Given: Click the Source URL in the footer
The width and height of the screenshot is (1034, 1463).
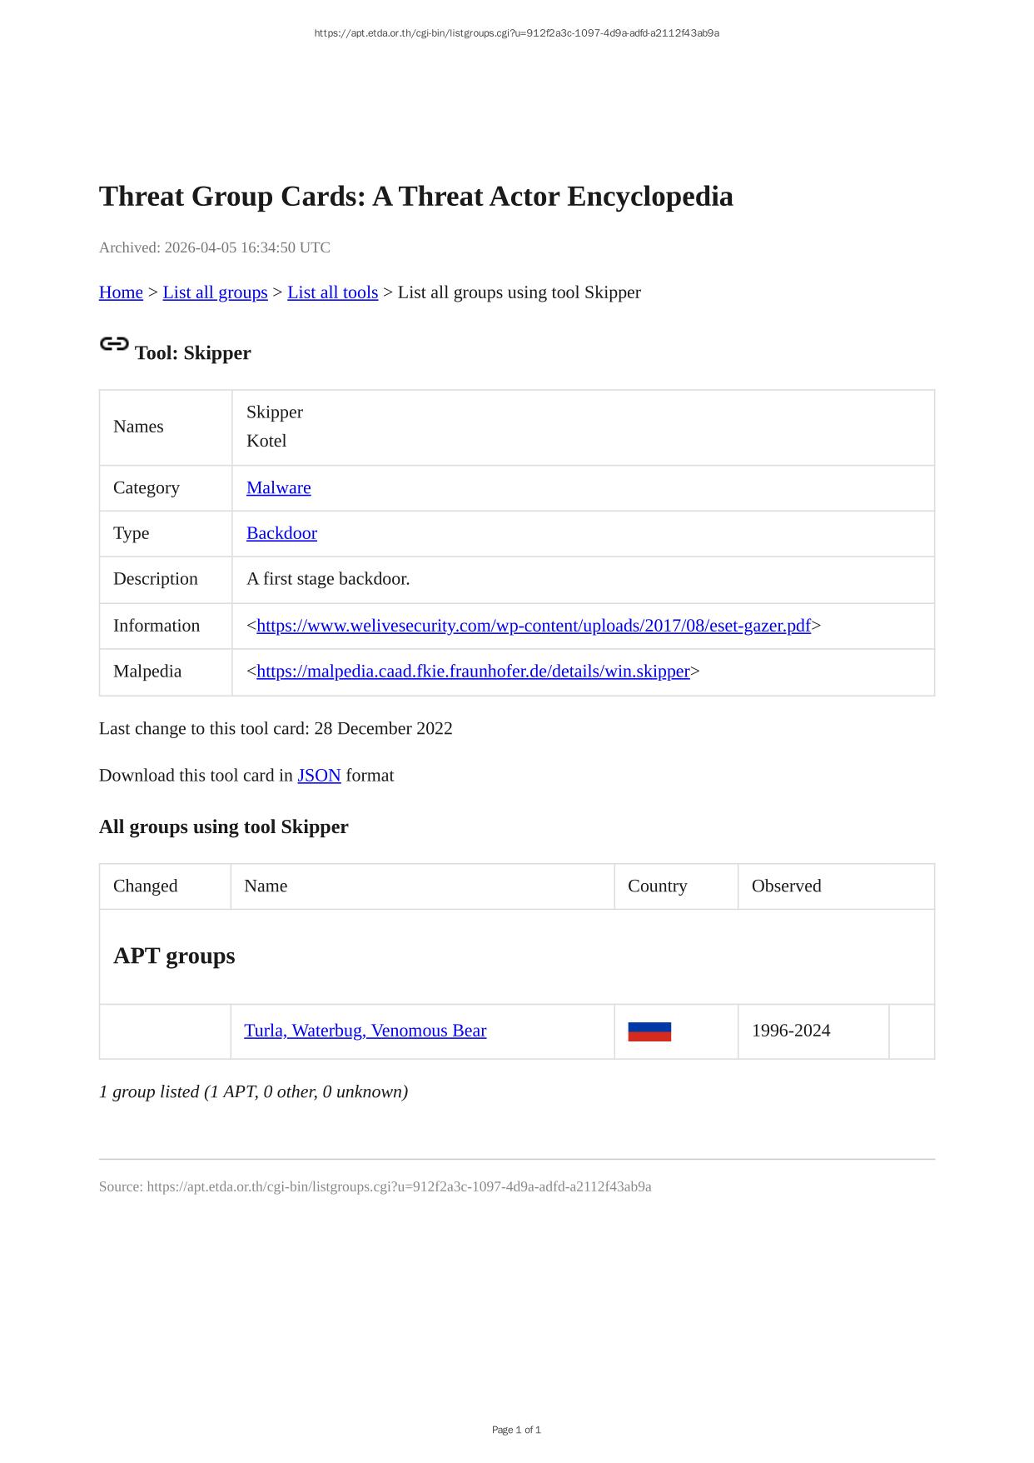Looking at the screenshot, I should tap(399, 1186).
